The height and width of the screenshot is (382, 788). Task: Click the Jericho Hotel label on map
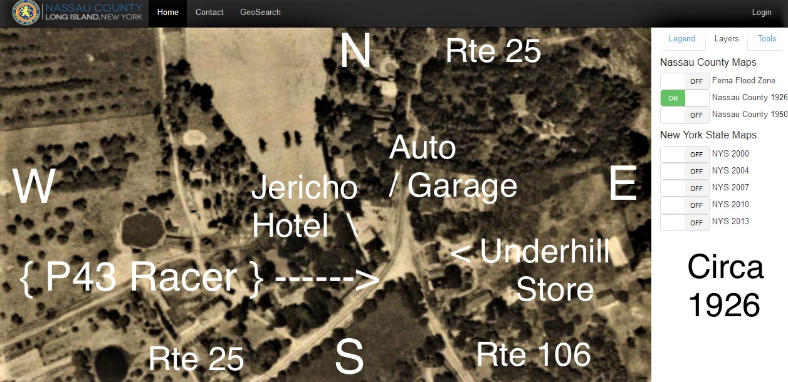[x=303, y=207]
